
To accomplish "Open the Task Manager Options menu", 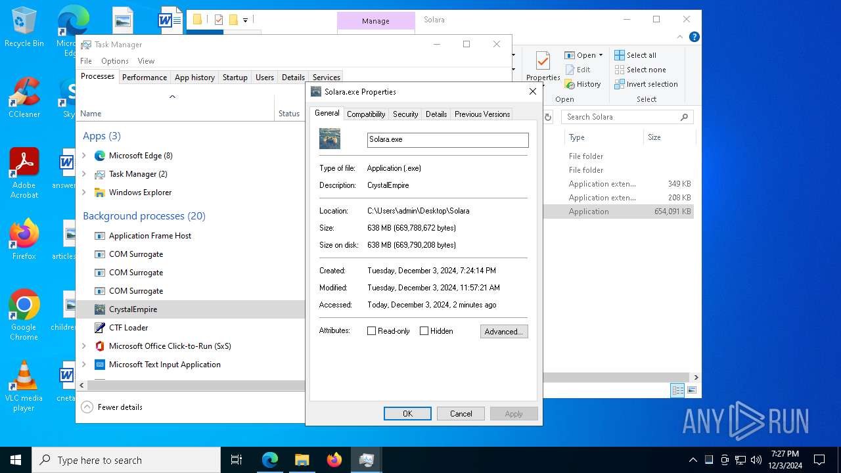I will pyautogui.click(x=115, y=61).
